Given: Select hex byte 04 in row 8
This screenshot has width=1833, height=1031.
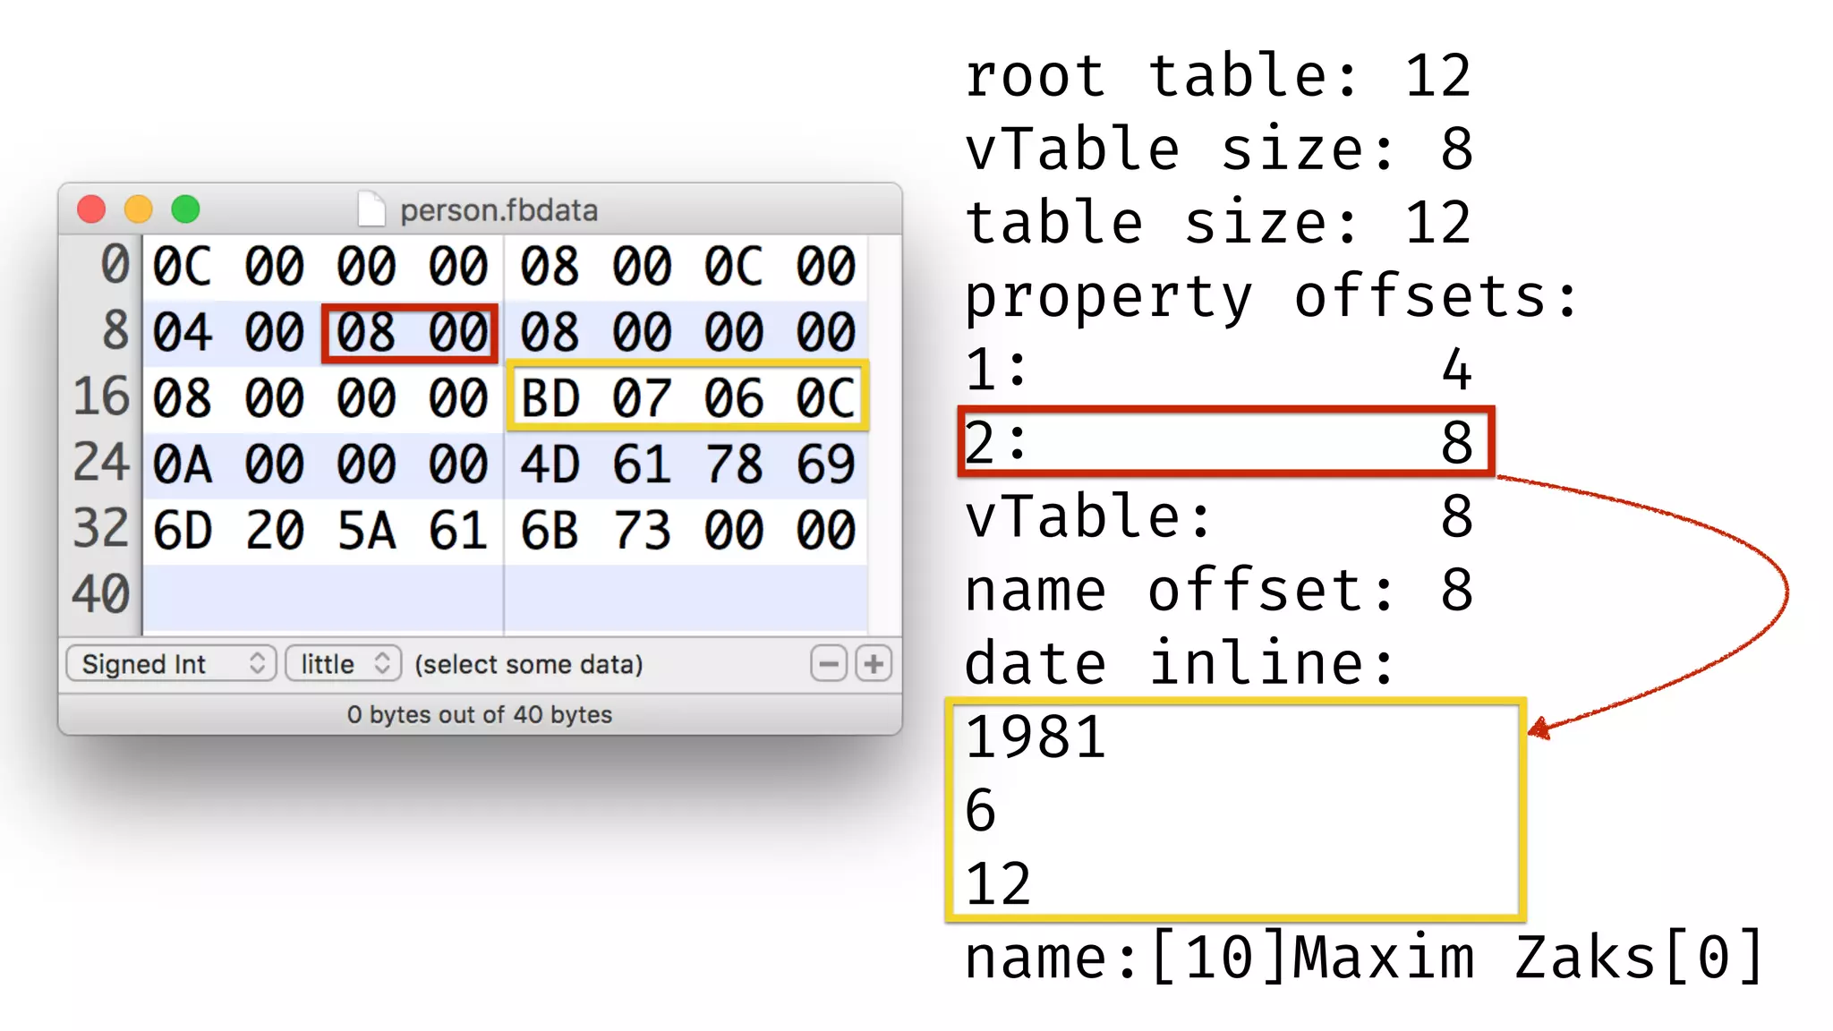Looking at the screenshot, I should click(x=183, y=332).
